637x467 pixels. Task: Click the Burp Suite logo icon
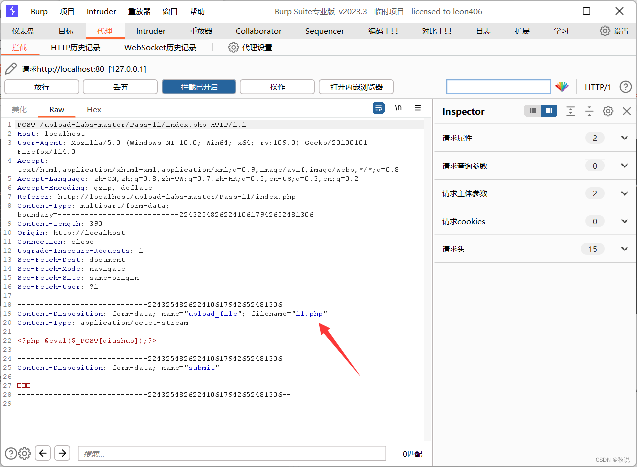click(x=12, y=11)
